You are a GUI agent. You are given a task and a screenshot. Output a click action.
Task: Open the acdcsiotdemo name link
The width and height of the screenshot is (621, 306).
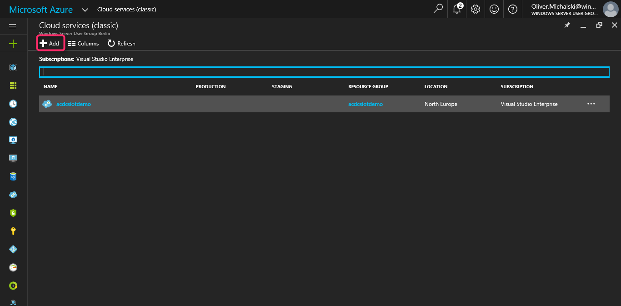pos(74,104)
